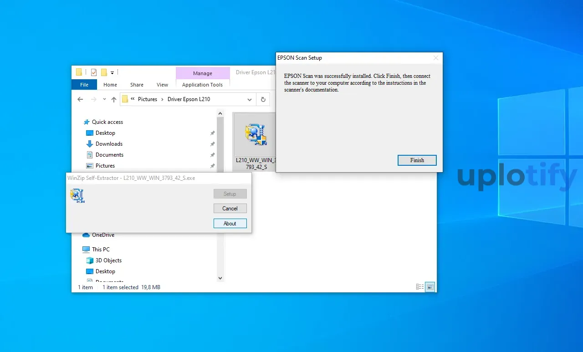Image resolution: width=583 pixels, height=352 pixels.
Task: Unpin Desktop using its pin icon
Action: tap(212, 133)
